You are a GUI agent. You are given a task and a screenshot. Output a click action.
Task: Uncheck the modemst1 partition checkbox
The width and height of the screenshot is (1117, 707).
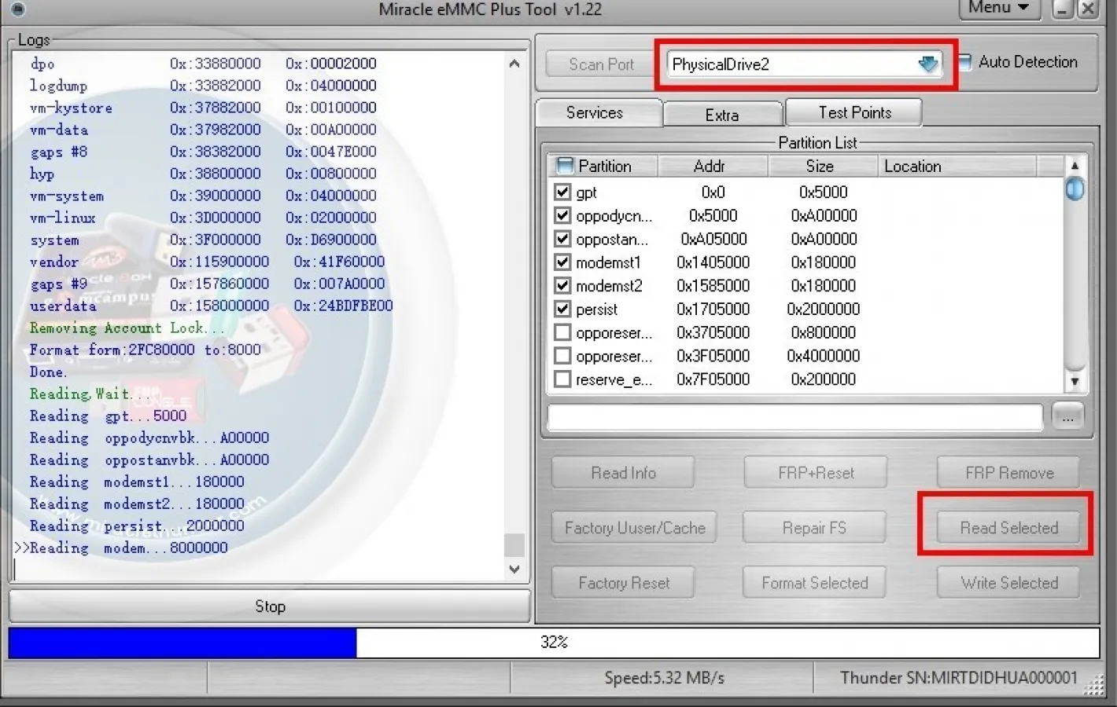click(x=562, y=262)
